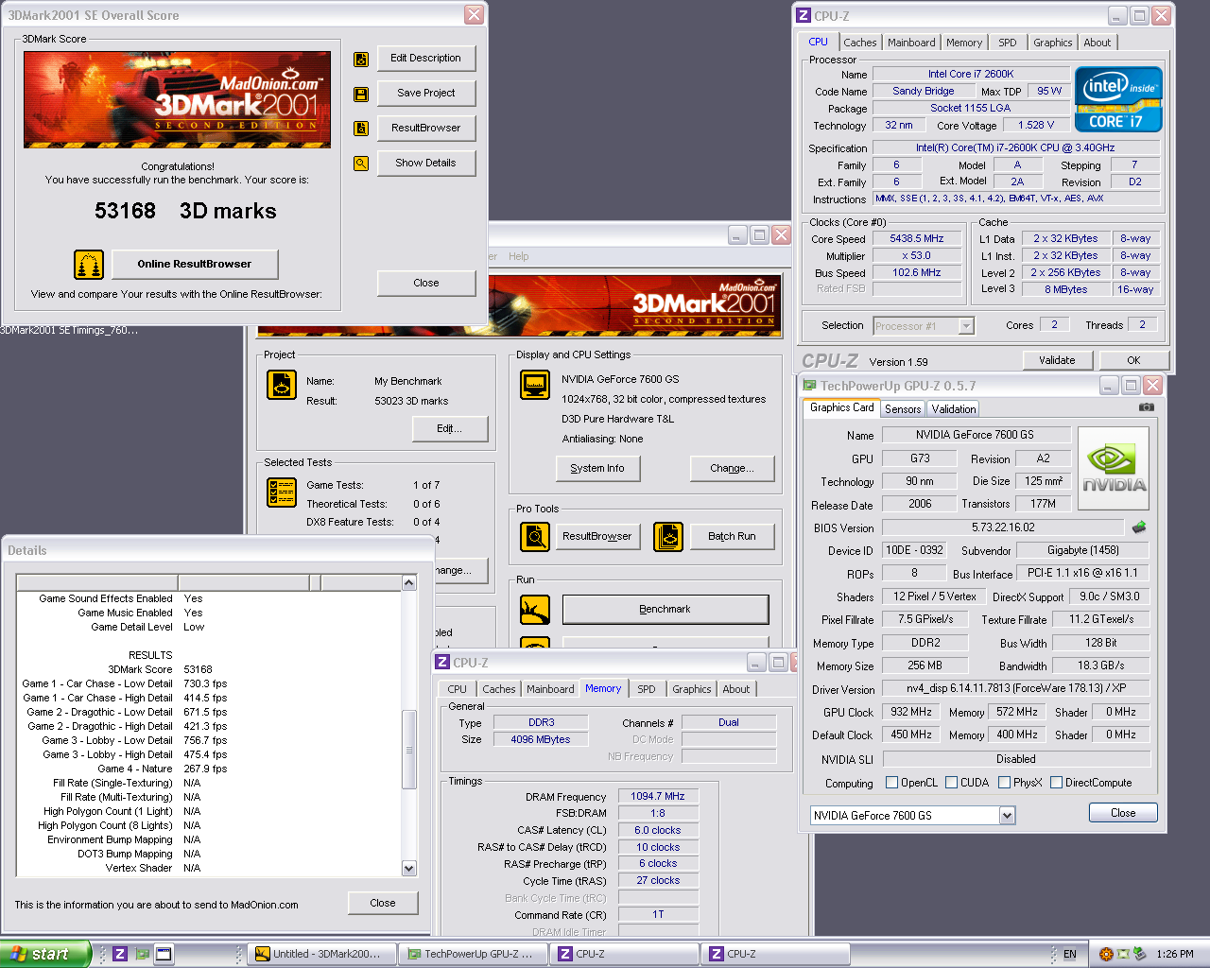Click the GPU-Z BIOS save chip icon
1210x968 pixels.
1138,527
